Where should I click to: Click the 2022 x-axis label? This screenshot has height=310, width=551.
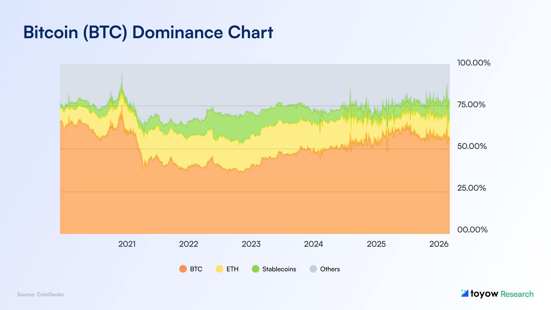click(x=189, y=244)
